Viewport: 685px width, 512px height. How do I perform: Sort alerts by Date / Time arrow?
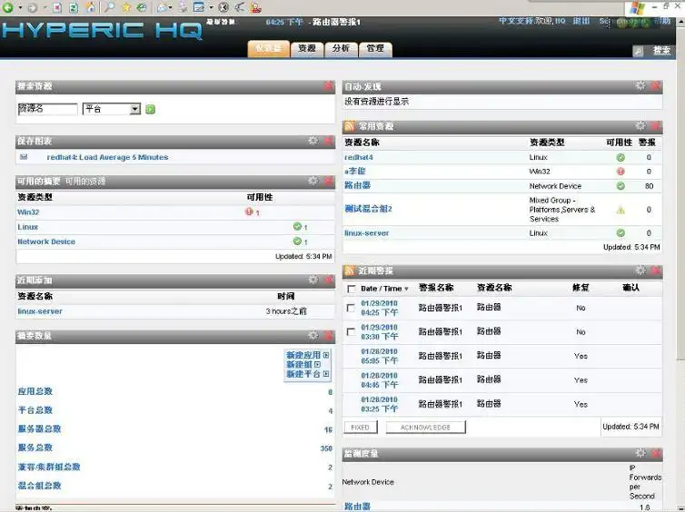(x=407, y=289)
